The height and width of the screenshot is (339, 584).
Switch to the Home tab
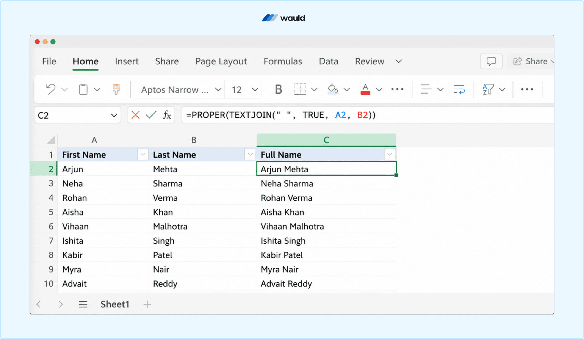tap(86, 61)
